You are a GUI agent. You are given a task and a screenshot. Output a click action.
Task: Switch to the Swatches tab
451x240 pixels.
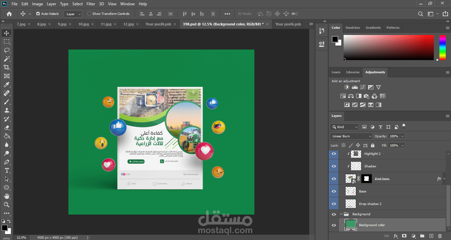coord(353,28)
